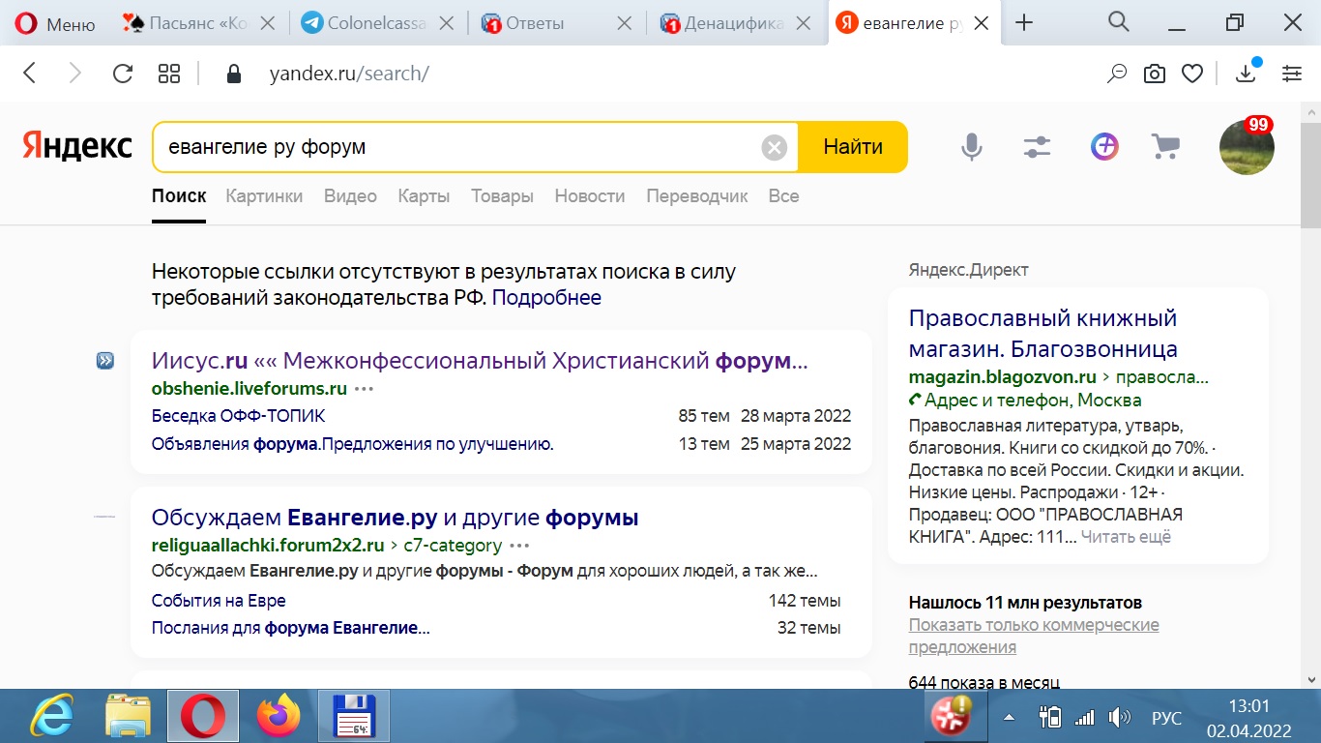Open Объявления форума sublink

click(x=352, y=444)
